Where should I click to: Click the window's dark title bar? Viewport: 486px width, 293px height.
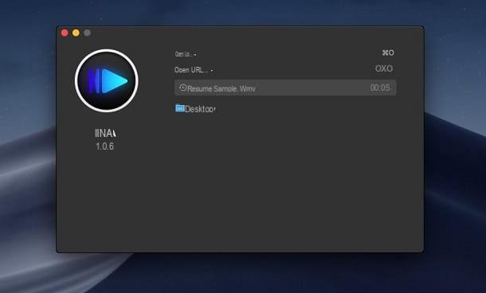(x=240, y=33)
